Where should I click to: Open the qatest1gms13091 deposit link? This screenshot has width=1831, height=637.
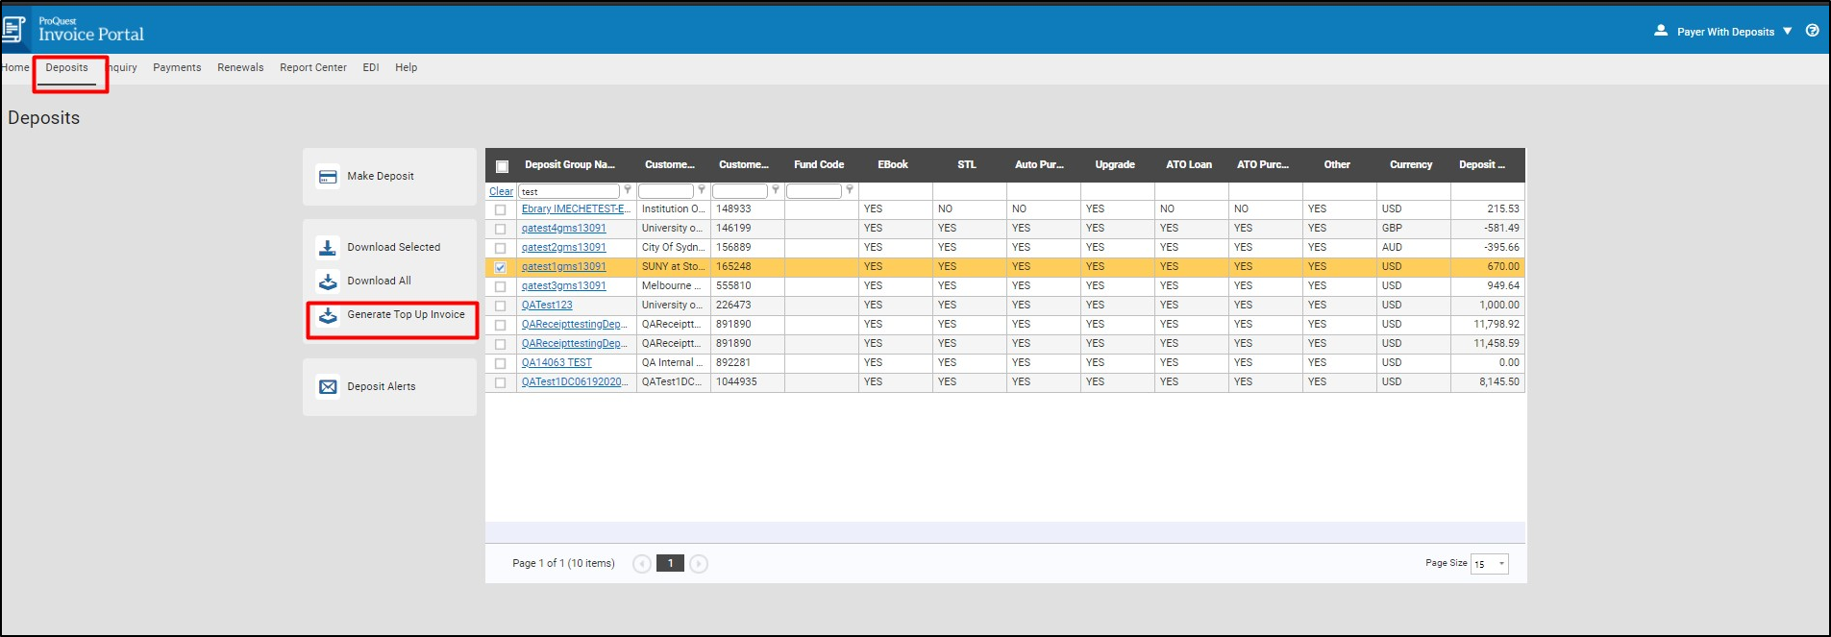[563, 266]
